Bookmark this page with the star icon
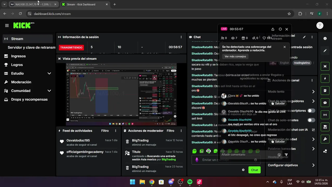 pyautogui.click(x=289, y=14)
